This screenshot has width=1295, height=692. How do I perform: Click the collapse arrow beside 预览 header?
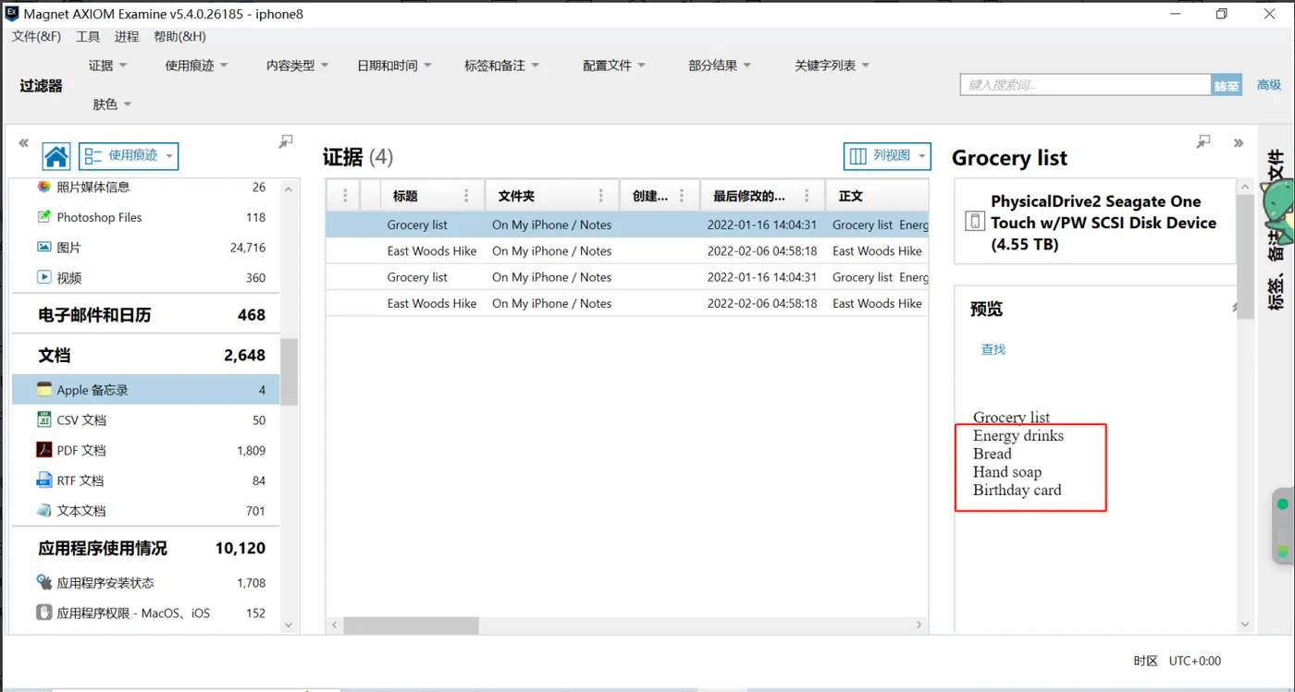(x=1236, y=308)
